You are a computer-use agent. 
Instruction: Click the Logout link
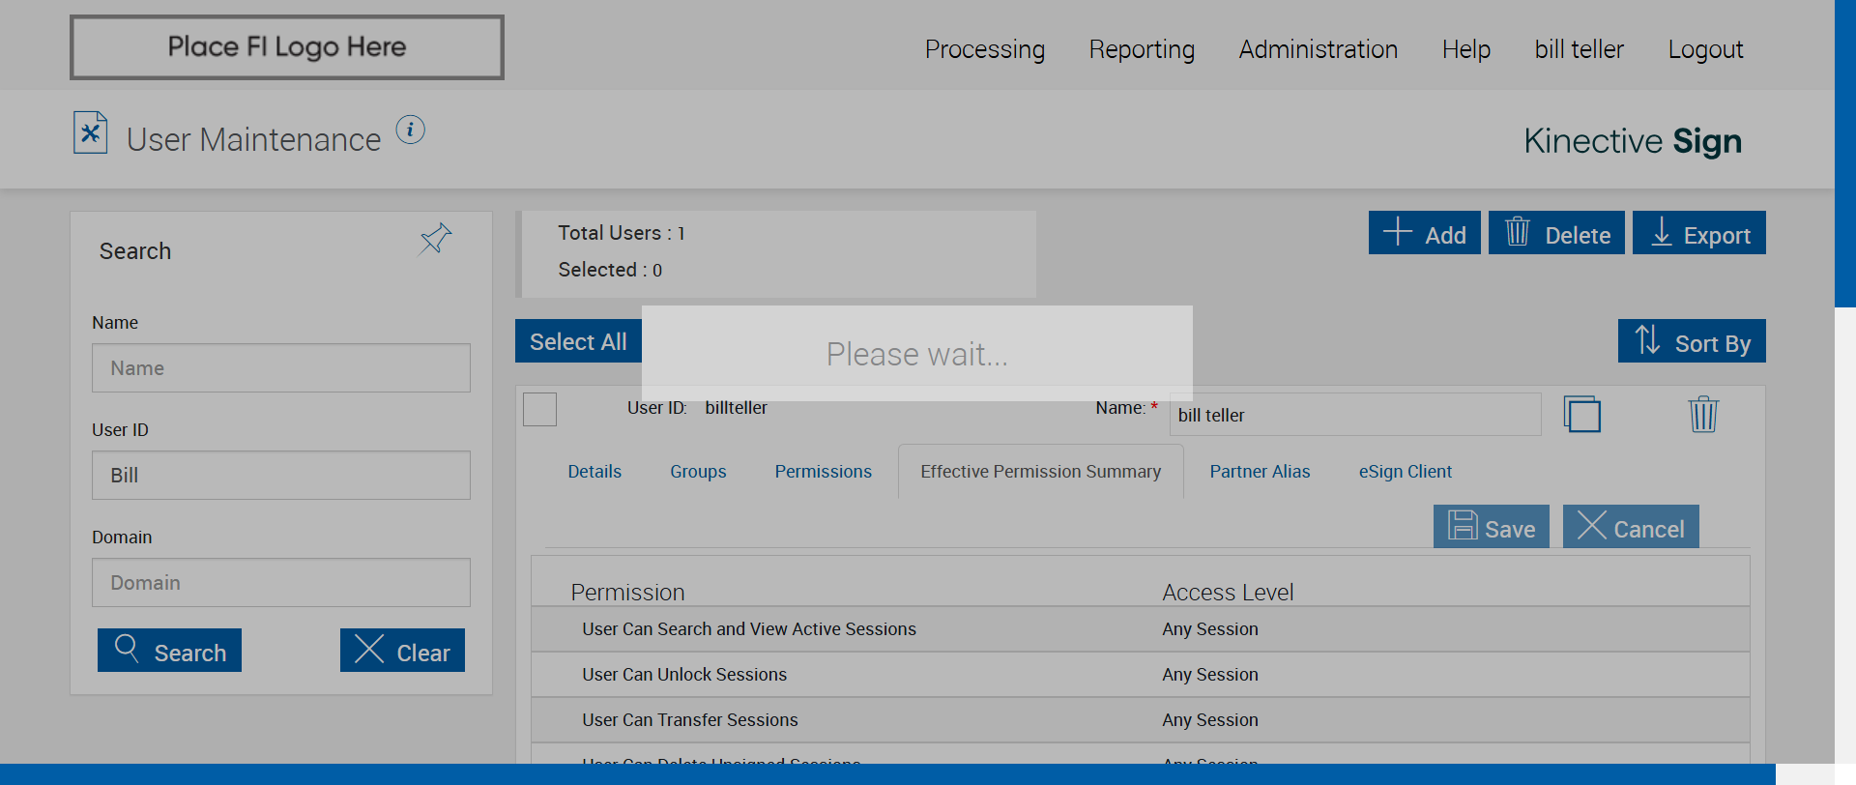click(1705, 49)
